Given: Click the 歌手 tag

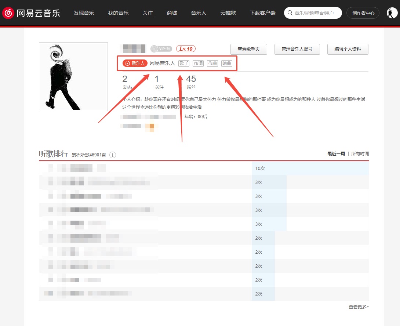Looking at the screenshot, I should 184,63.
